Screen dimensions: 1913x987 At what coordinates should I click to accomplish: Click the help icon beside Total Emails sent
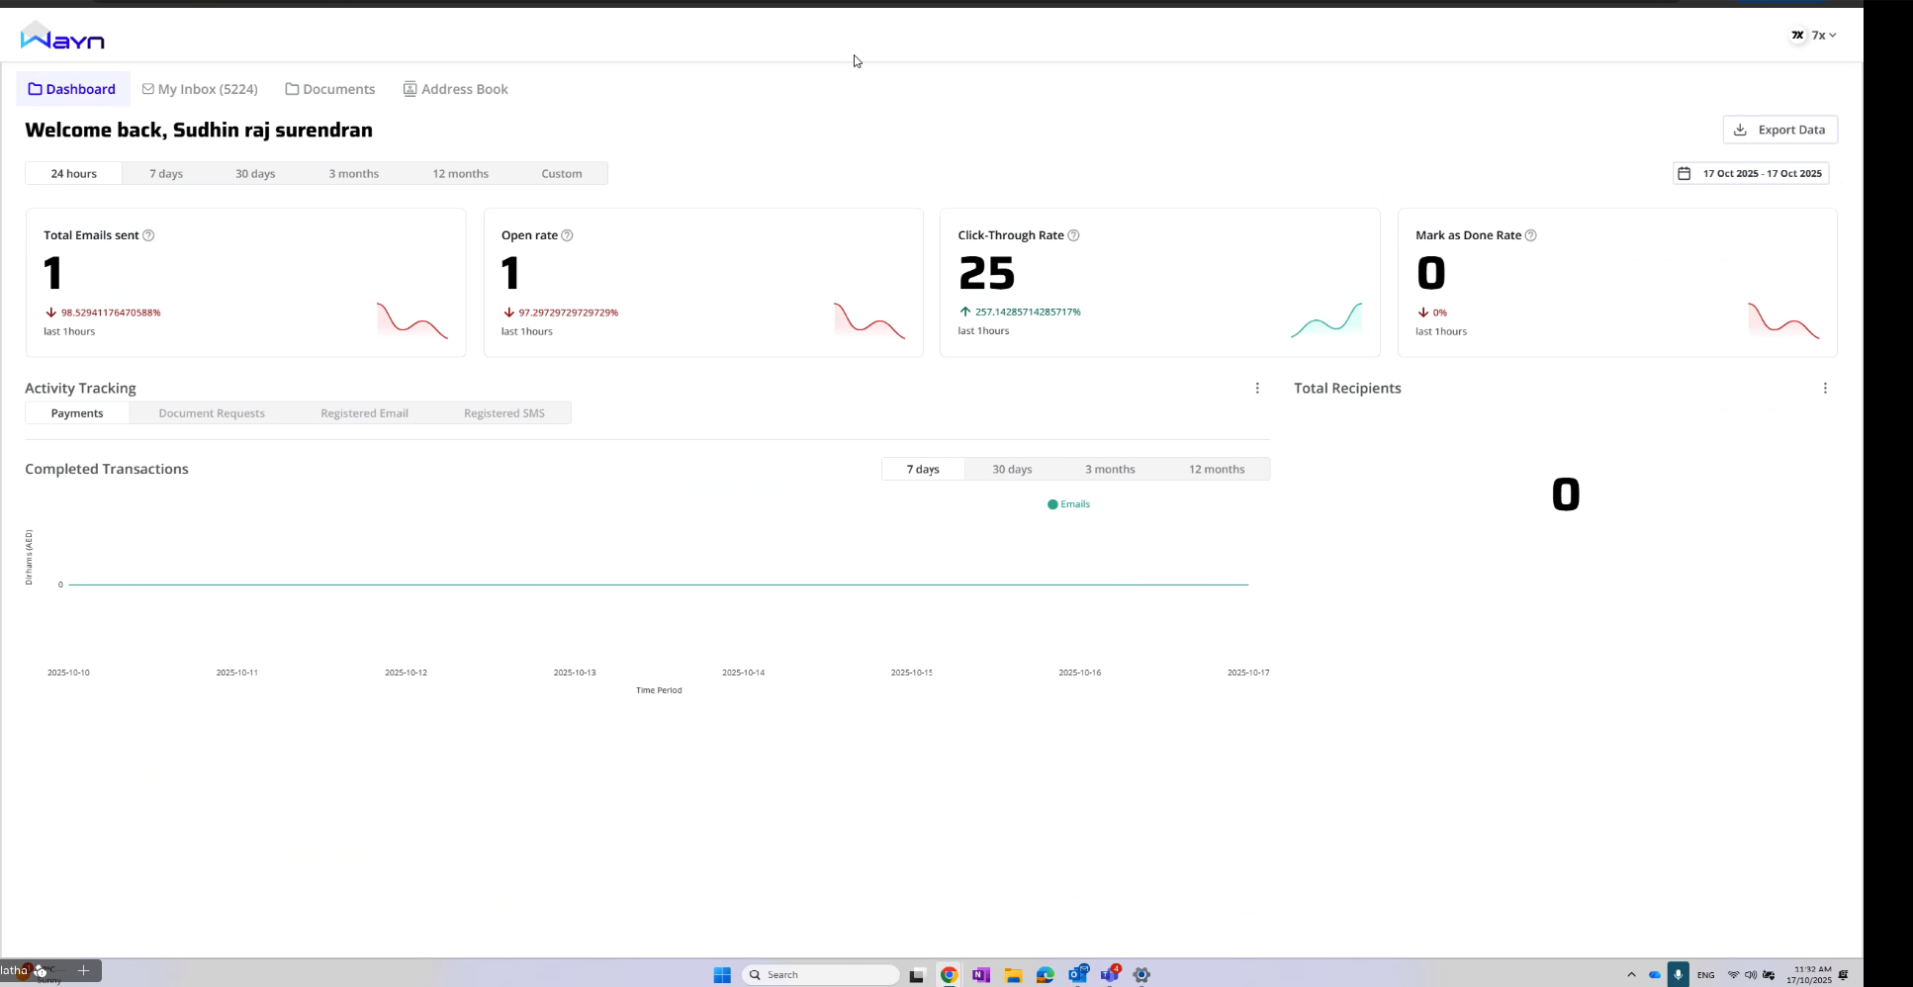(149, 235)
